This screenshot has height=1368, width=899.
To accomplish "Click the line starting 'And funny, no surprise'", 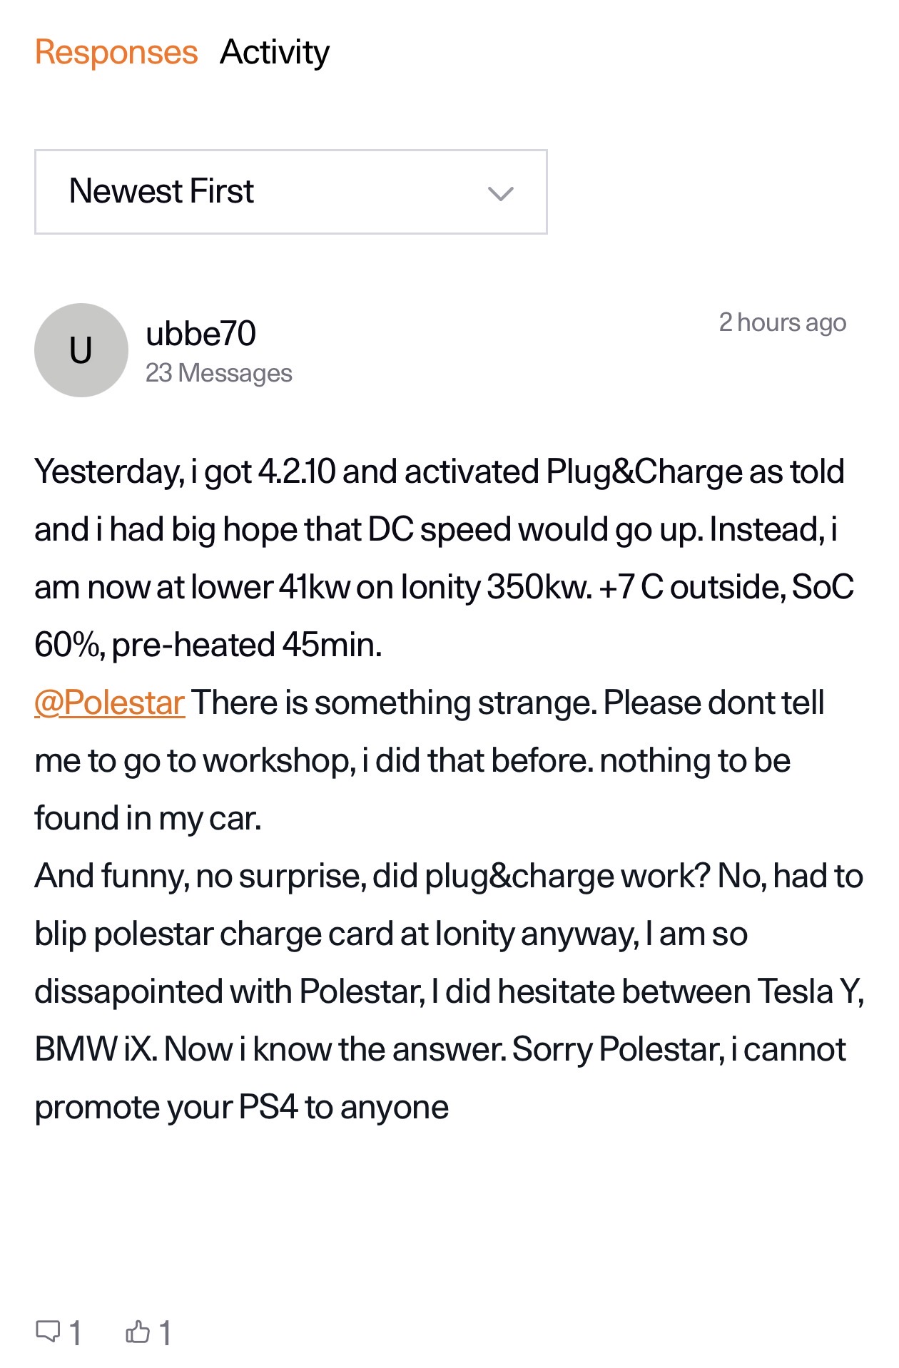I will pos(448,877).
